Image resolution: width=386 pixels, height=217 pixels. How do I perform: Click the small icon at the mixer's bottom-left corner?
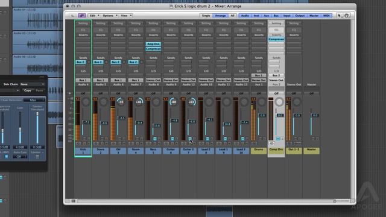pos(74,201)
